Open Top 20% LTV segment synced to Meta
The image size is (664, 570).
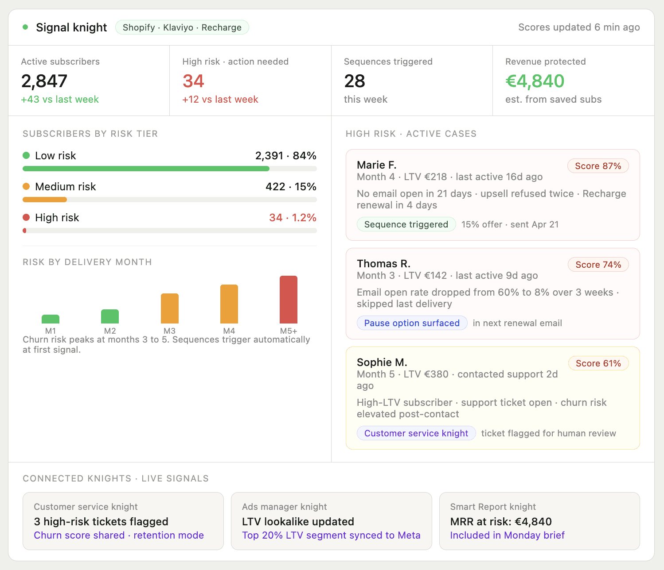coord(331,535)
